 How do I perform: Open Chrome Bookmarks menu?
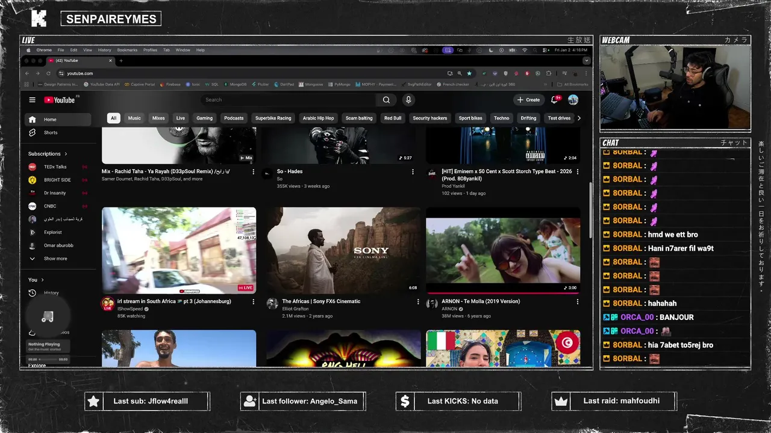(127, 50)
